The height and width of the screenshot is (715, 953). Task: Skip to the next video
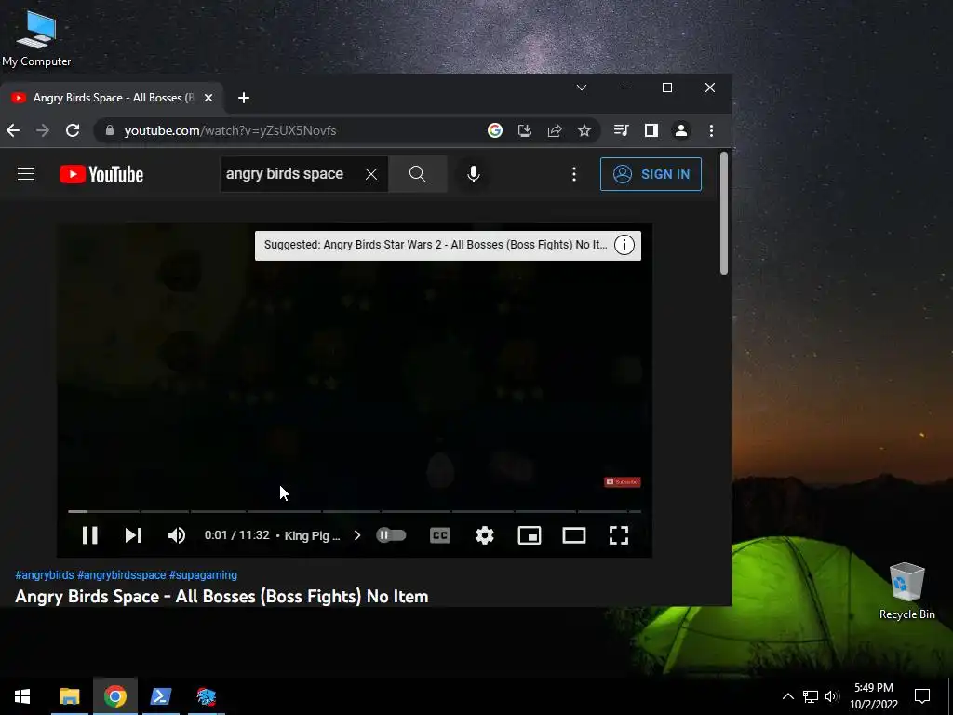pyautogui.click(x=132, y=535)
